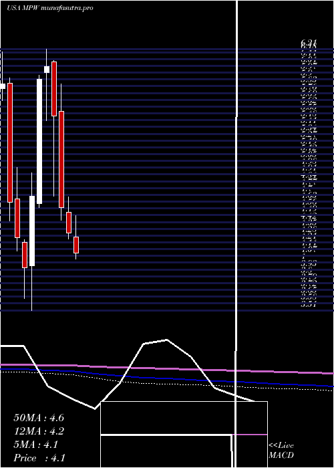Click the 'USA MPW munafasutra.pro' chart title
334x468 pixels.
click(50, 8)
